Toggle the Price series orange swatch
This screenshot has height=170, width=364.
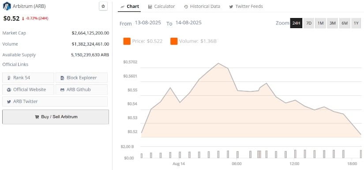[127, 41]
